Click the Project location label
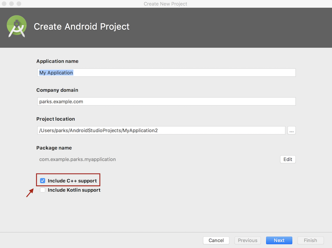The height and width of the screenshot is (248, 332). coord(55,119)
